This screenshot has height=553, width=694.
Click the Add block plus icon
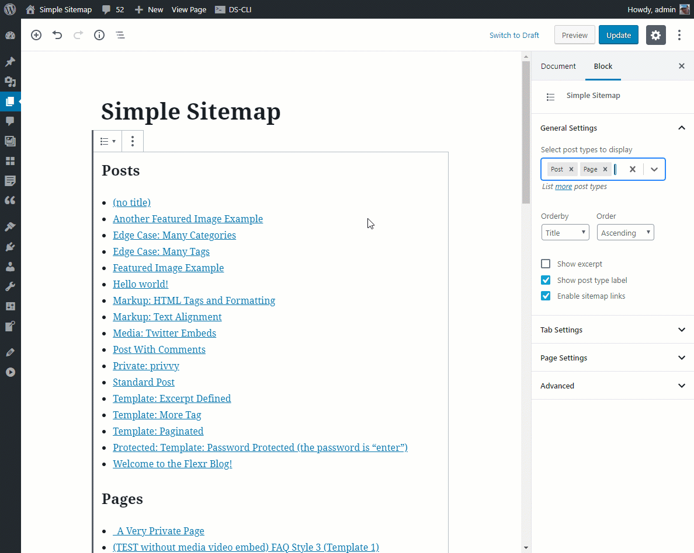coord(36,35)
